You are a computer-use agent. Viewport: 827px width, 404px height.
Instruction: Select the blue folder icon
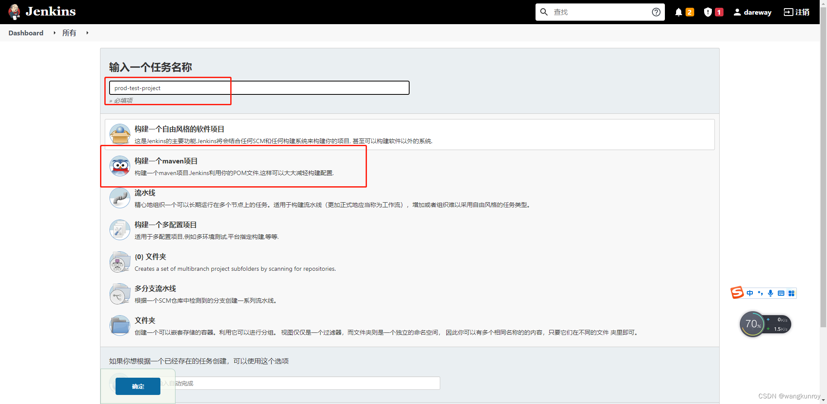click(x=120, y=326)
